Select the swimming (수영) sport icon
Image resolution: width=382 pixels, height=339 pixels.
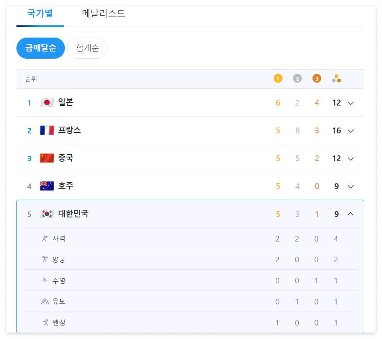click(44, 280)
